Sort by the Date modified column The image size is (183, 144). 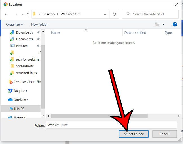(x=135, y=33)
